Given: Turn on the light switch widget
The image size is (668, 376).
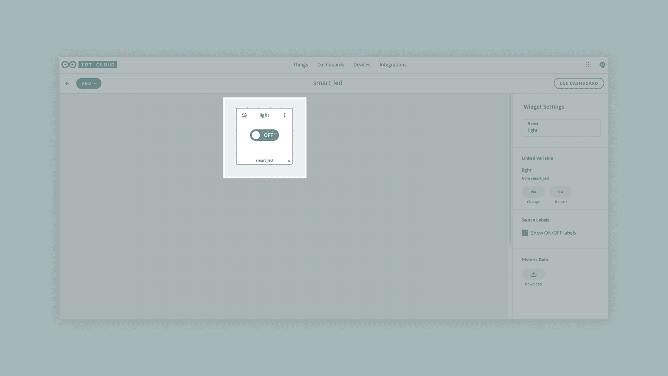Looking at the screenshot, I should pos(264,135).
